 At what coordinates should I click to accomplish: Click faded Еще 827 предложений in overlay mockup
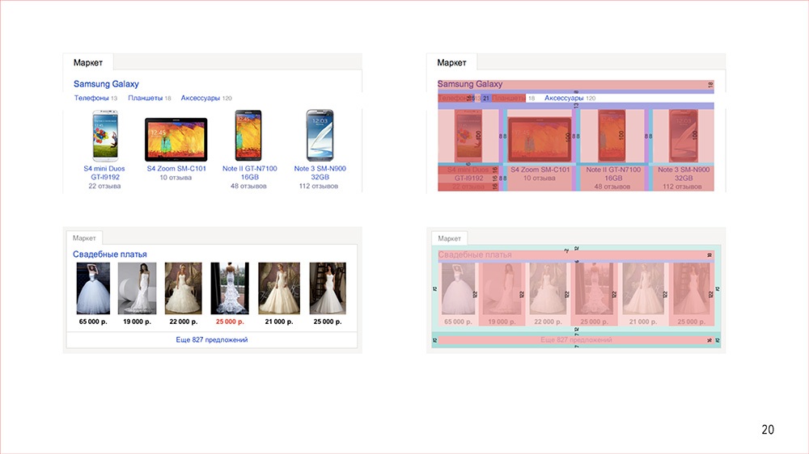576,339
